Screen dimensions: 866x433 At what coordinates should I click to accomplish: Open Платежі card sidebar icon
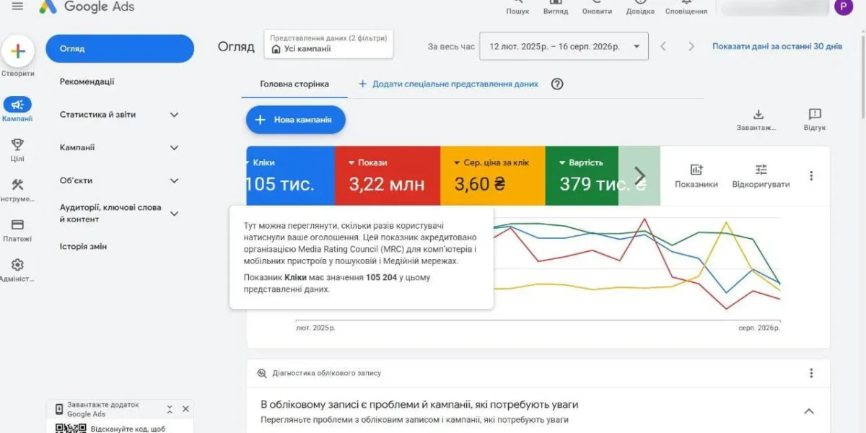(17, 224)
